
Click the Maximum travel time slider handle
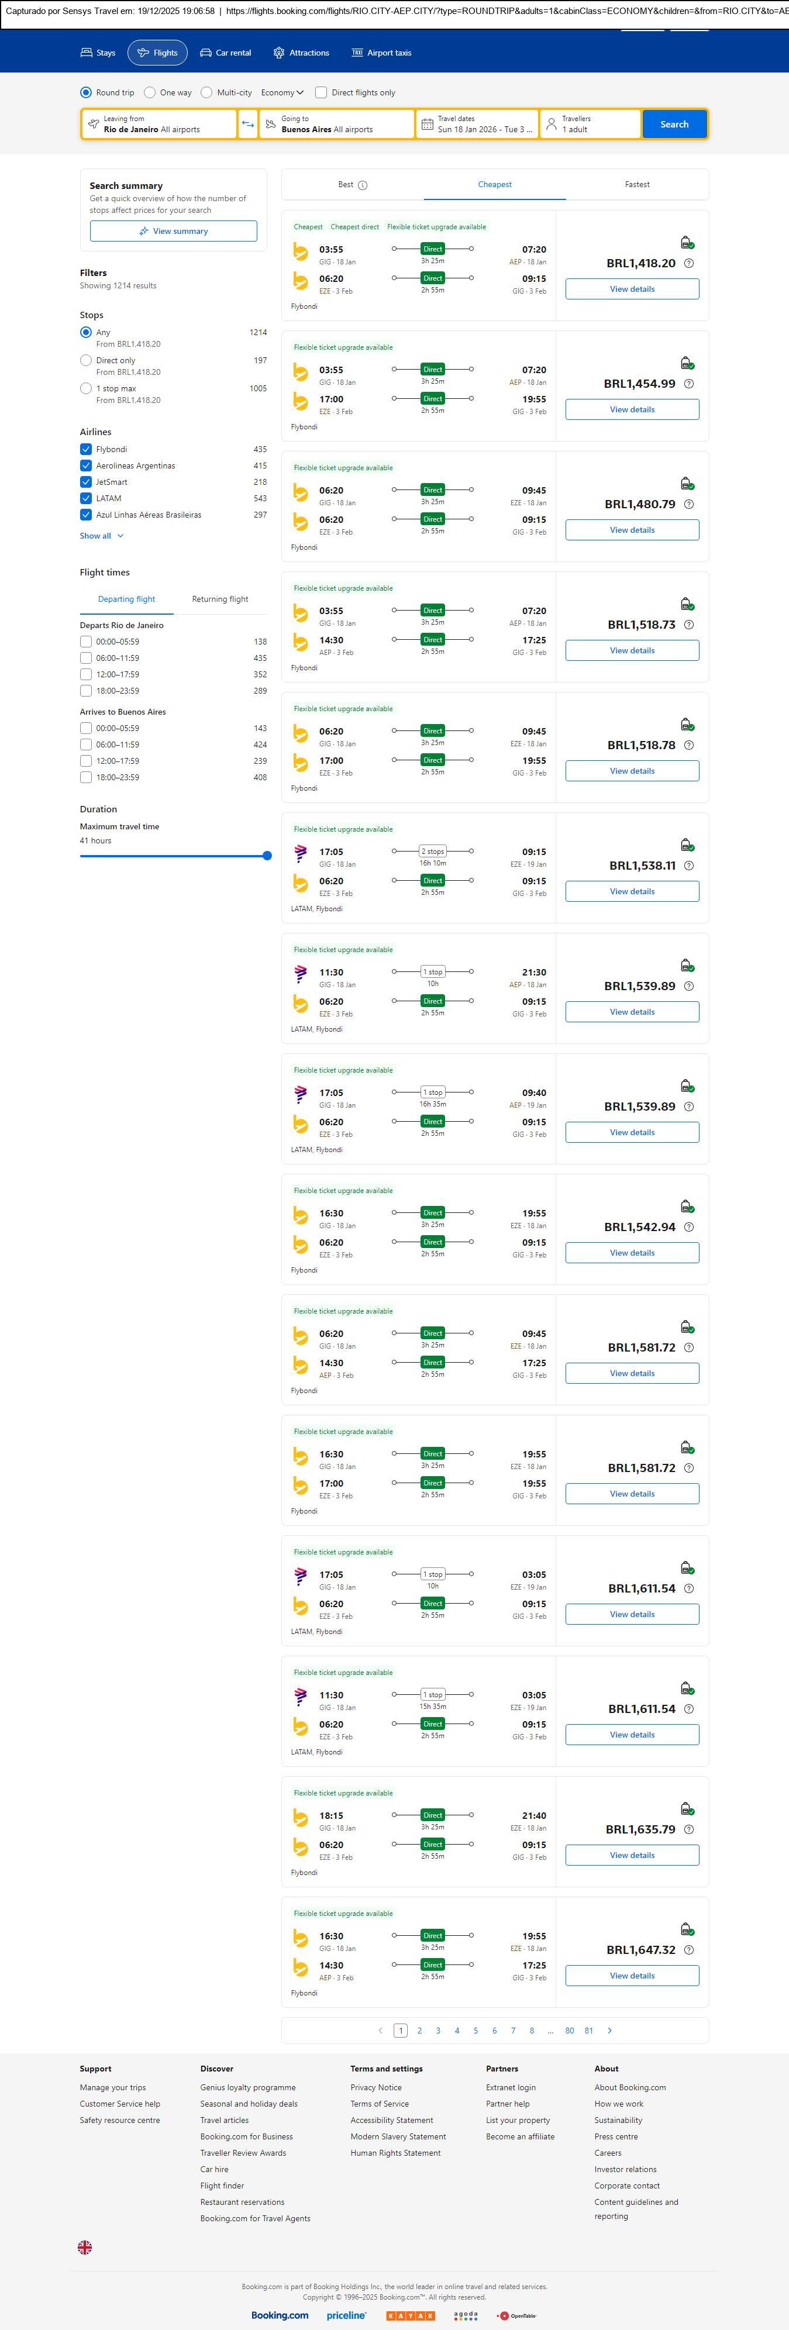point(267,856)
